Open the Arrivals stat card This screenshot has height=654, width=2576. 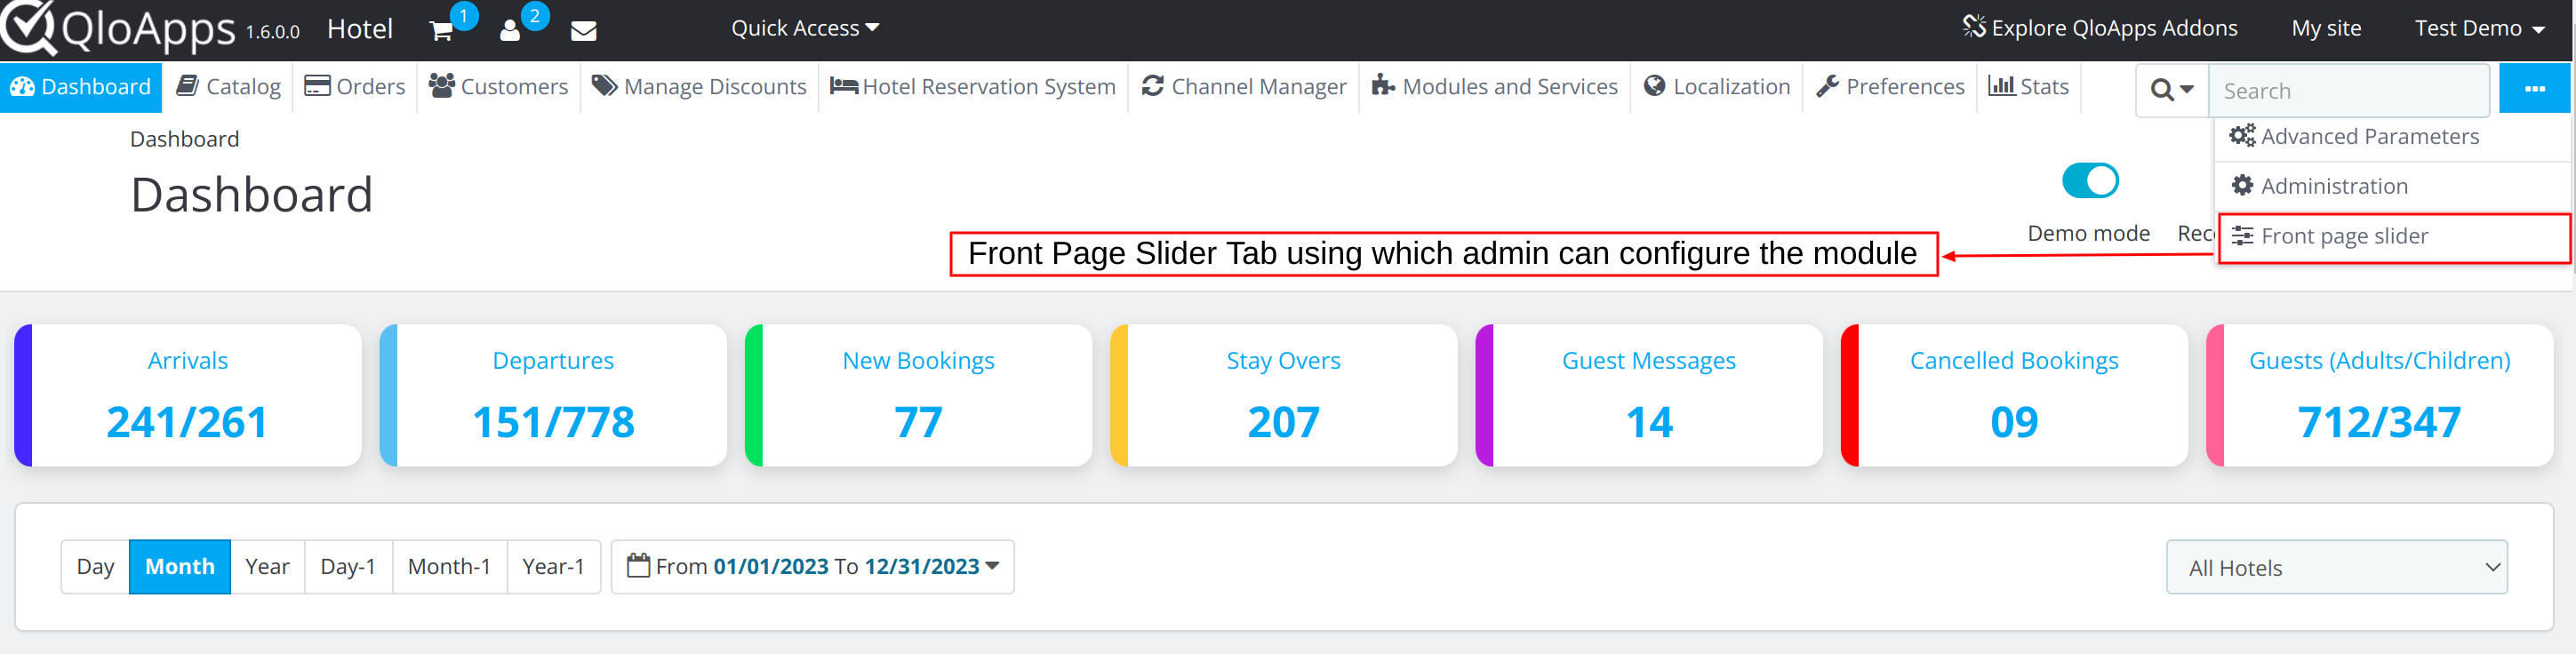tap(188, 395)
